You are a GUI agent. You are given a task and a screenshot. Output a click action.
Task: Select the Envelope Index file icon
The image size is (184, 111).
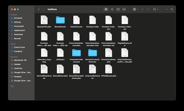click(x=93, y=20)
